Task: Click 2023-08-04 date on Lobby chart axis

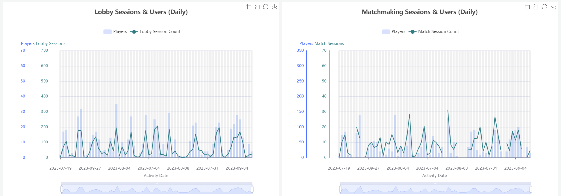Action: pyautogui.click(x=119, y=168)
